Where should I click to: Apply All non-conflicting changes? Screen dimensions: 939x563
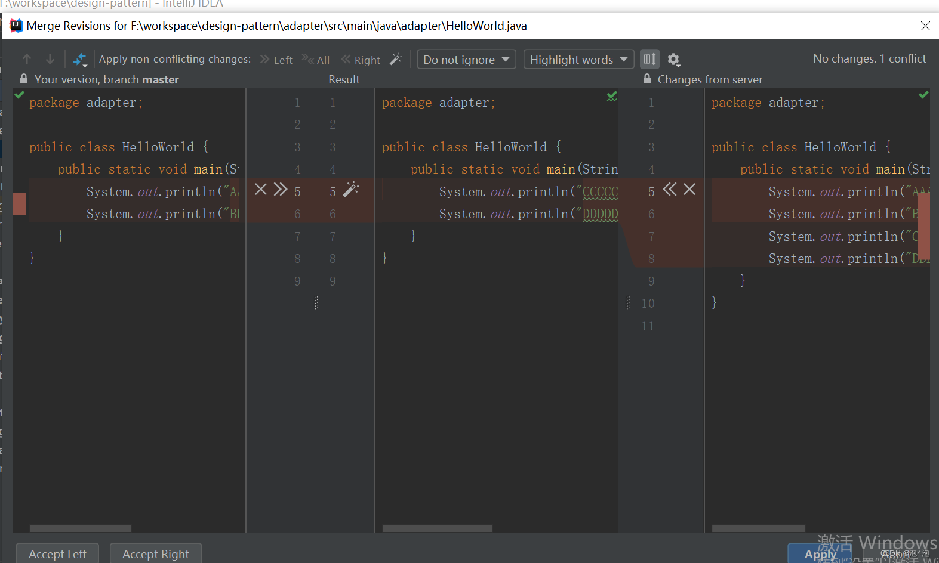coord(316,60)
